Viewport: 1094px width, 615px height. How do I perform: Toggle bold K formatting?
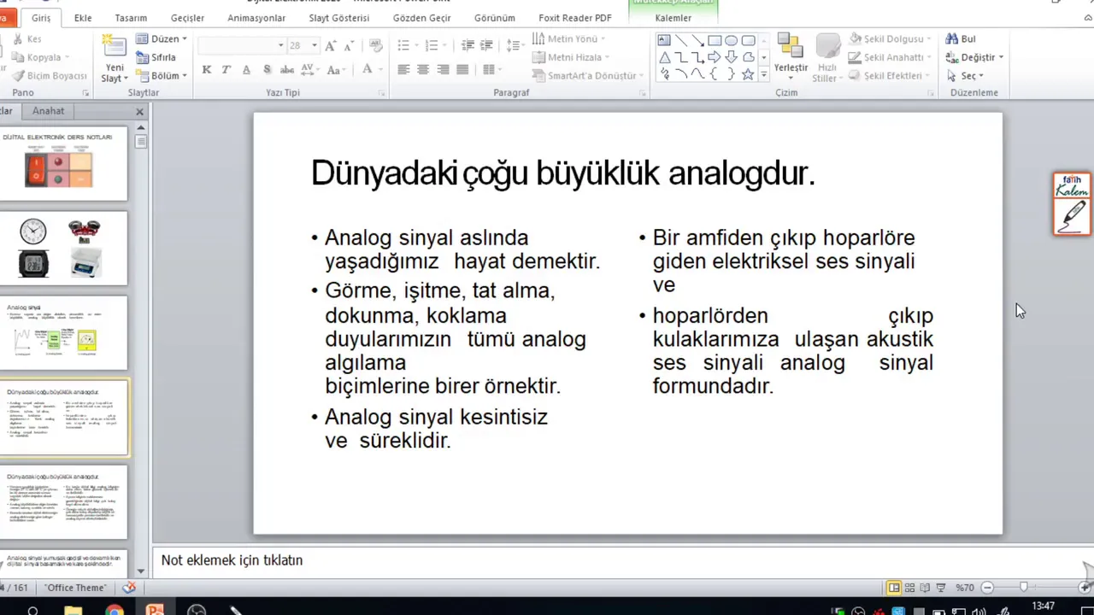coord(207,70)
